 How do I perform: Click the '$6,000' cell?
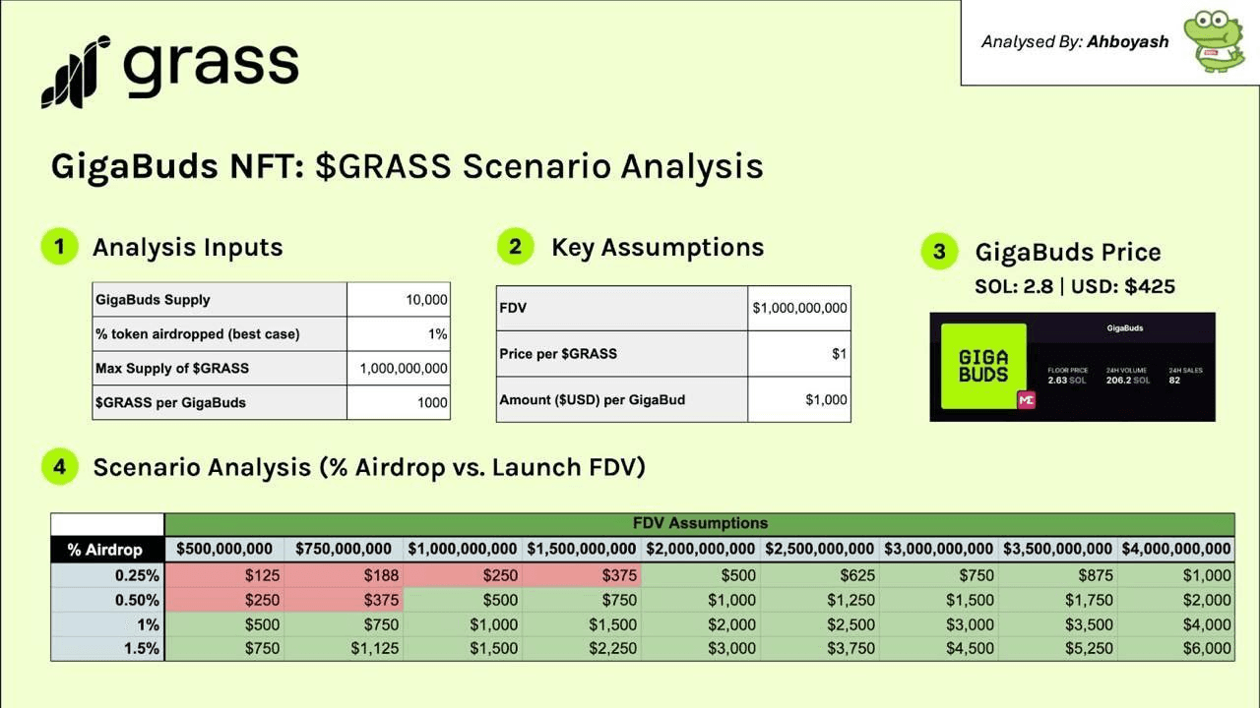pos(1175,648)
